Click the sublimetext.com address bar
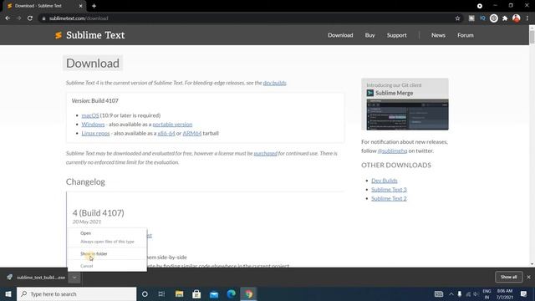535x301 pixels. (x=246, y=18)
